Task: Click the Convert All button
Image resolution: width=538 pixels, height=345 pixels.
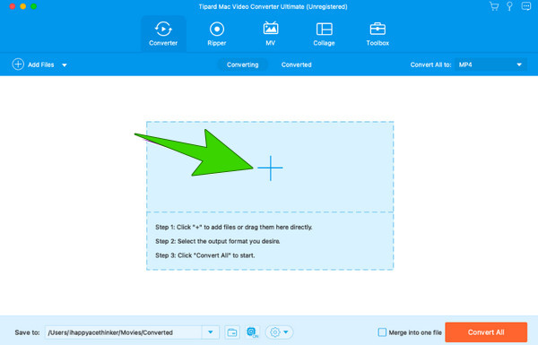Action: click(x=486, y=332)
